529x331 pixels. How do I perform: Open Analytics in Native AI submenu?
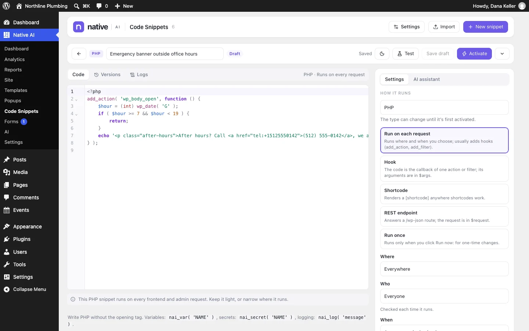pos(15,59)
